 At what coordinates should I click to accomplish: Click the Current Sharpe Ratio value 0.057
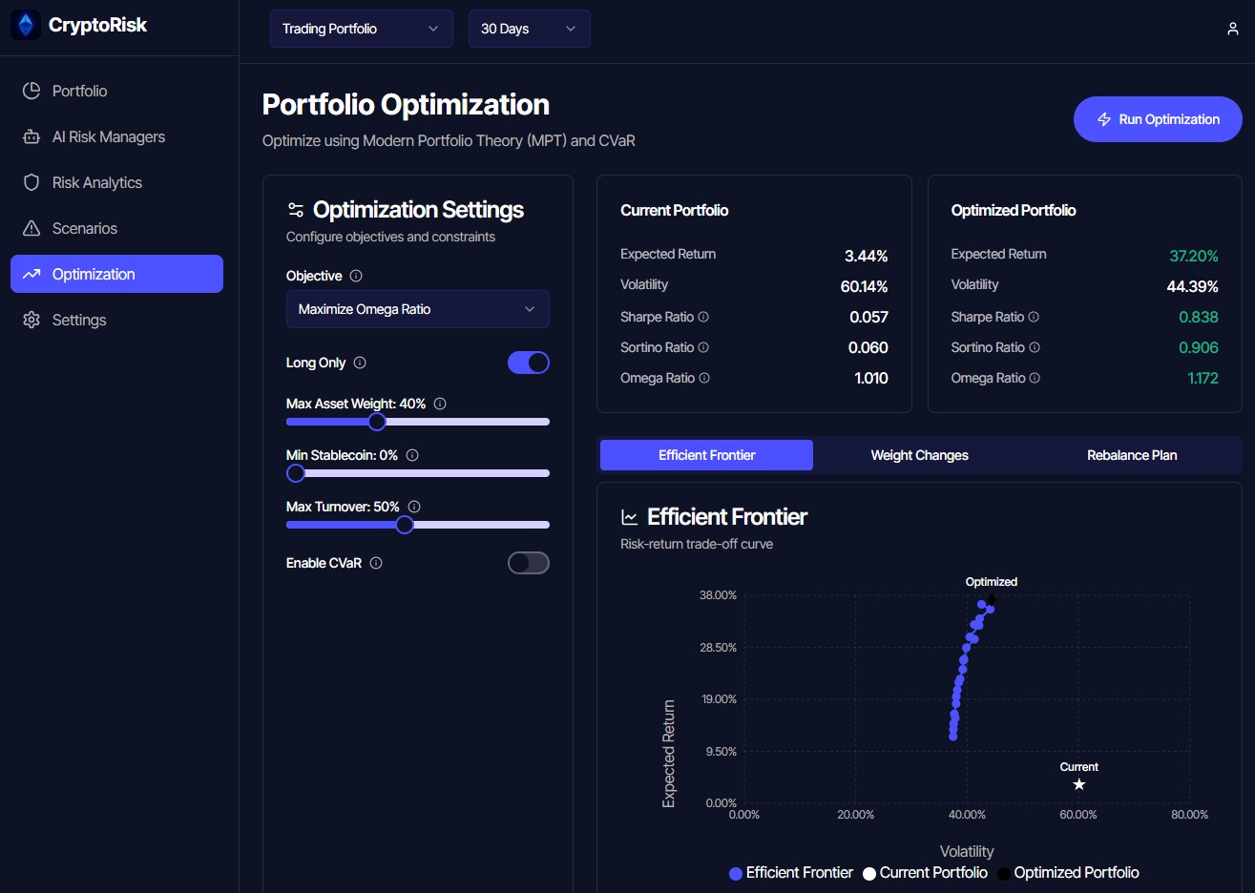point(869,317)
